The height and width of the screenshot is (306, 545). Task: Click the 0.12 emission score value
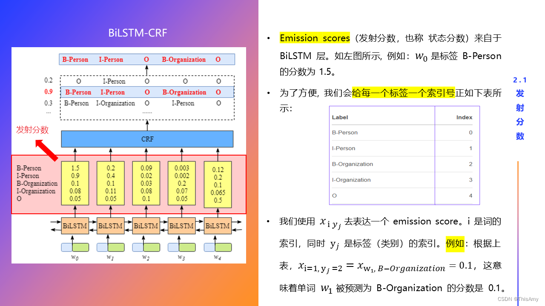point(218,170)
